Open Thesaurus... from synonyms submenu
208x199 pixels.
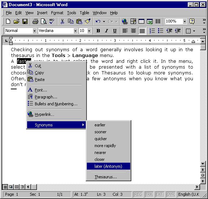pos(109,177)
